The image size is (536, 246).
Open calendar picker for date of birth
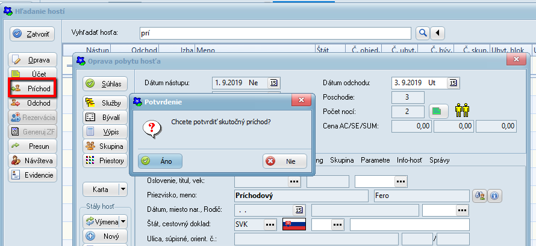[x=298, y=210]
